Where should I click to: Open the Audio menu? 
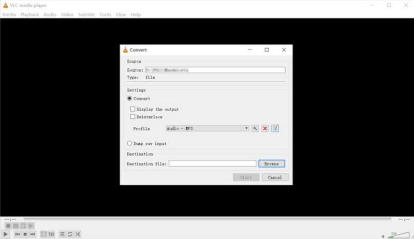pyautogui.click(x=50, y=14)
